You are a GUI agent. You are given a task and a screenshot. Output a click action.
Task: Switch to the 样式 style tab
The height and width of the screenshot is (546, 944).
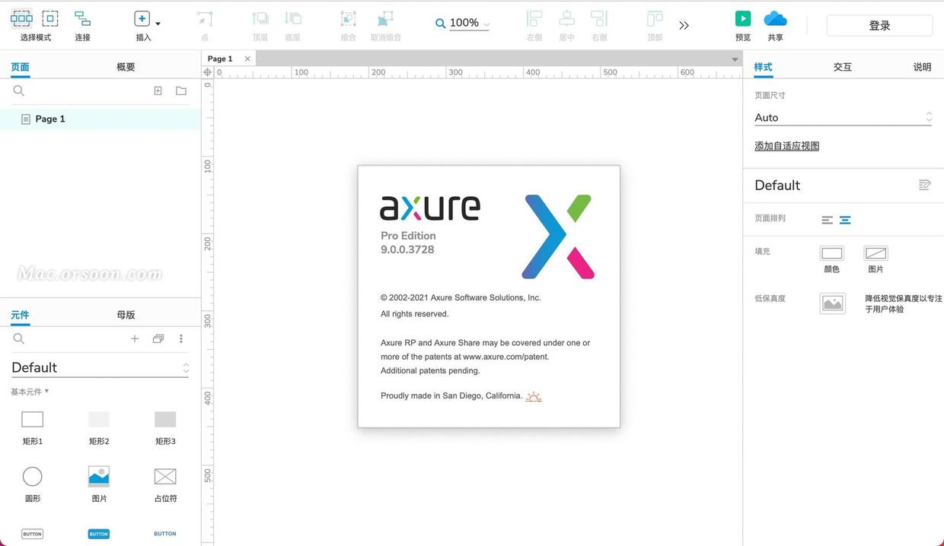pos(763,67)
